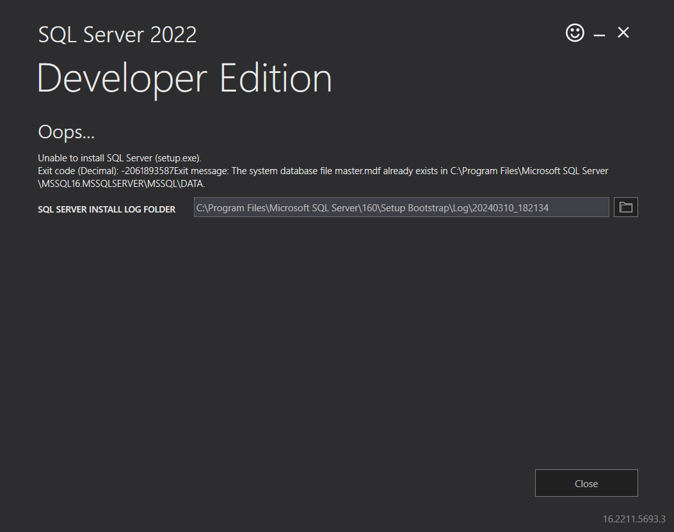Click the Unable to install SQL Server line
The width and height of the screenshot is (674, 532).
point(119,157)
